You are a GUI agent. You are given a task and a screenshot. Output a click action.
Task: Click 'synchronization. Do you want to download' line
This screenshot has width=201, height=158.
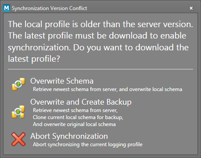click(x=98, y=48)
